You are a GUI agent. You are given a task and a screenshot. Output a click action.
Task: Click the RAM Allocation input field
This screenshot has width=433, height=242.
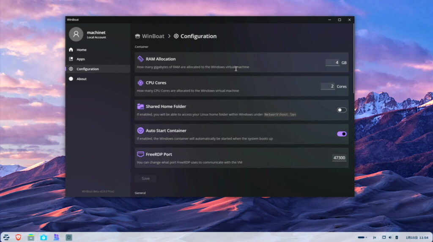(x=332, y=63)
